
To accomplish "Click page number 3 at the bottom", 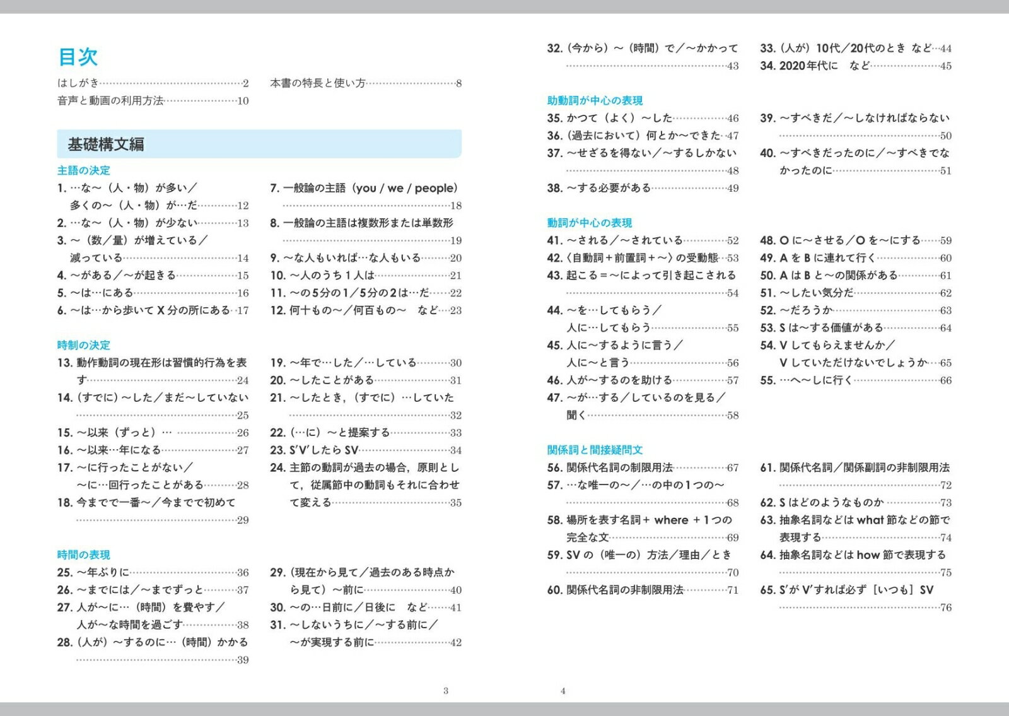I will pyautogui.click(x=446, y=691).
